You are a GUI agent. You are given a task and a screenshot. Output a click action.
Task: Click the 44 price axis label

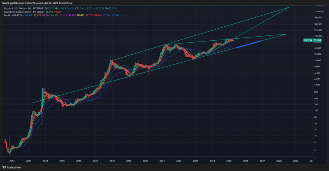click(315, 124)
